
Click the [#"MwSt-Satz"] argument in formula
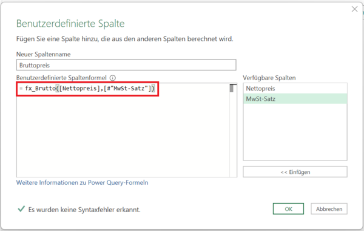(127, 88)
